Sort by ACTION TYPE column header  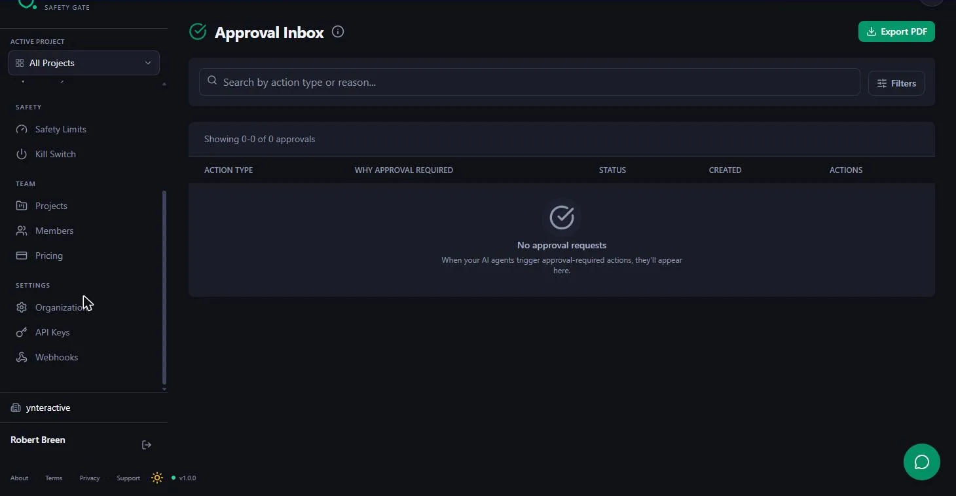(229, 170)
